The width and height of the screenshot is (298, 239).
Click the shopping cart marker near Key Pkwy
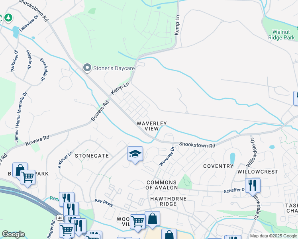pyautogui.click(x=137, y=223)
